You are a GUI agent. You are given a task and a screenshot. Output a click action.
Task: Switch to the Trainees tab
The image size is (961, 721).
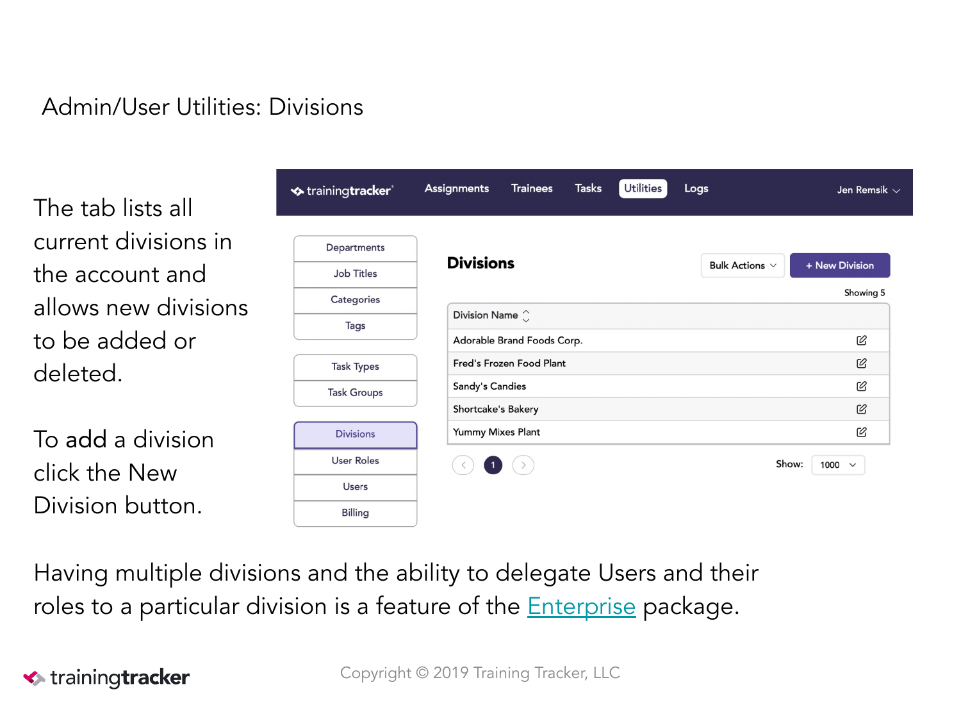[x=532, y=188]
